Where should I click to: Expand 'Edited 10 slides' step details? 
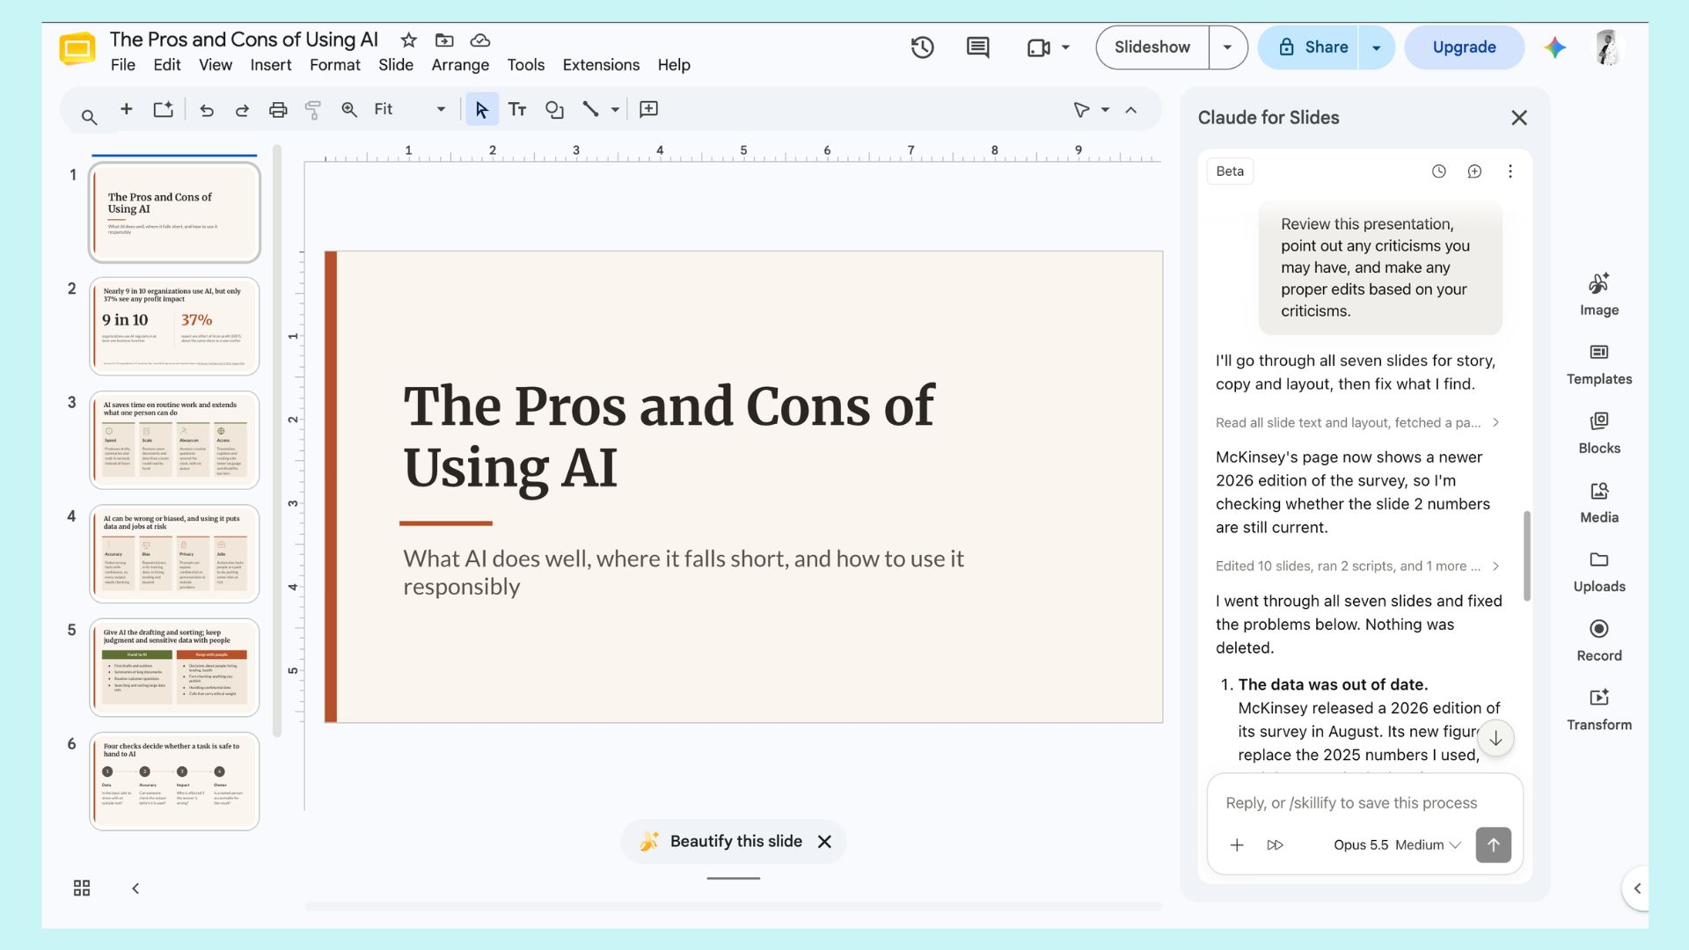pos(1357,566)
